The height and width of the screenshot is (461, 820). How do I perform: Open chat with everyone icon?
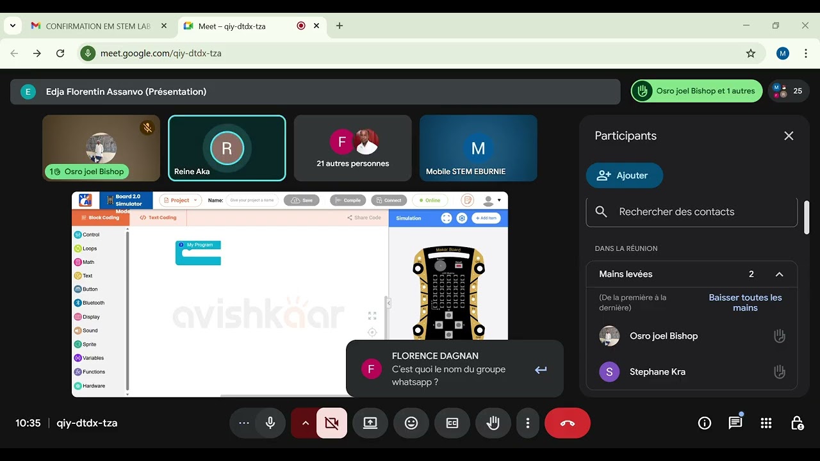(735, 423)
